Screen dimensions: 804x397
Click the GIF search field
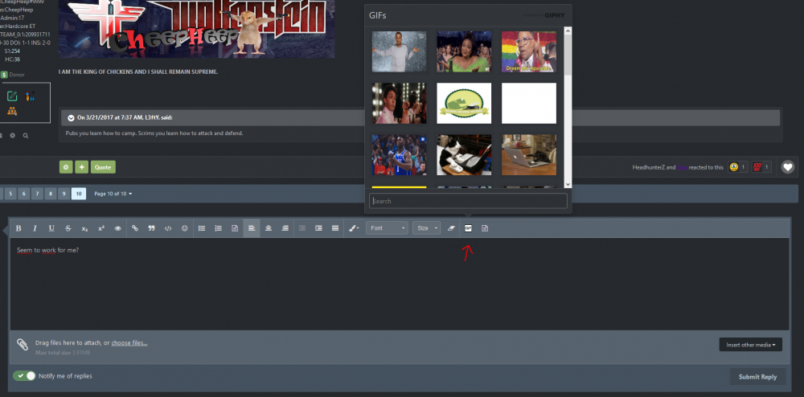click(x=468, y=202)
